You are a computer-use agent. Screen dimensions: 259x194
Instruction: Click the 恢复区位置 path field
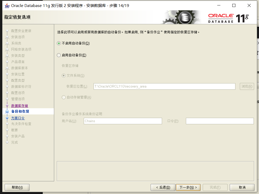(164, 86)
